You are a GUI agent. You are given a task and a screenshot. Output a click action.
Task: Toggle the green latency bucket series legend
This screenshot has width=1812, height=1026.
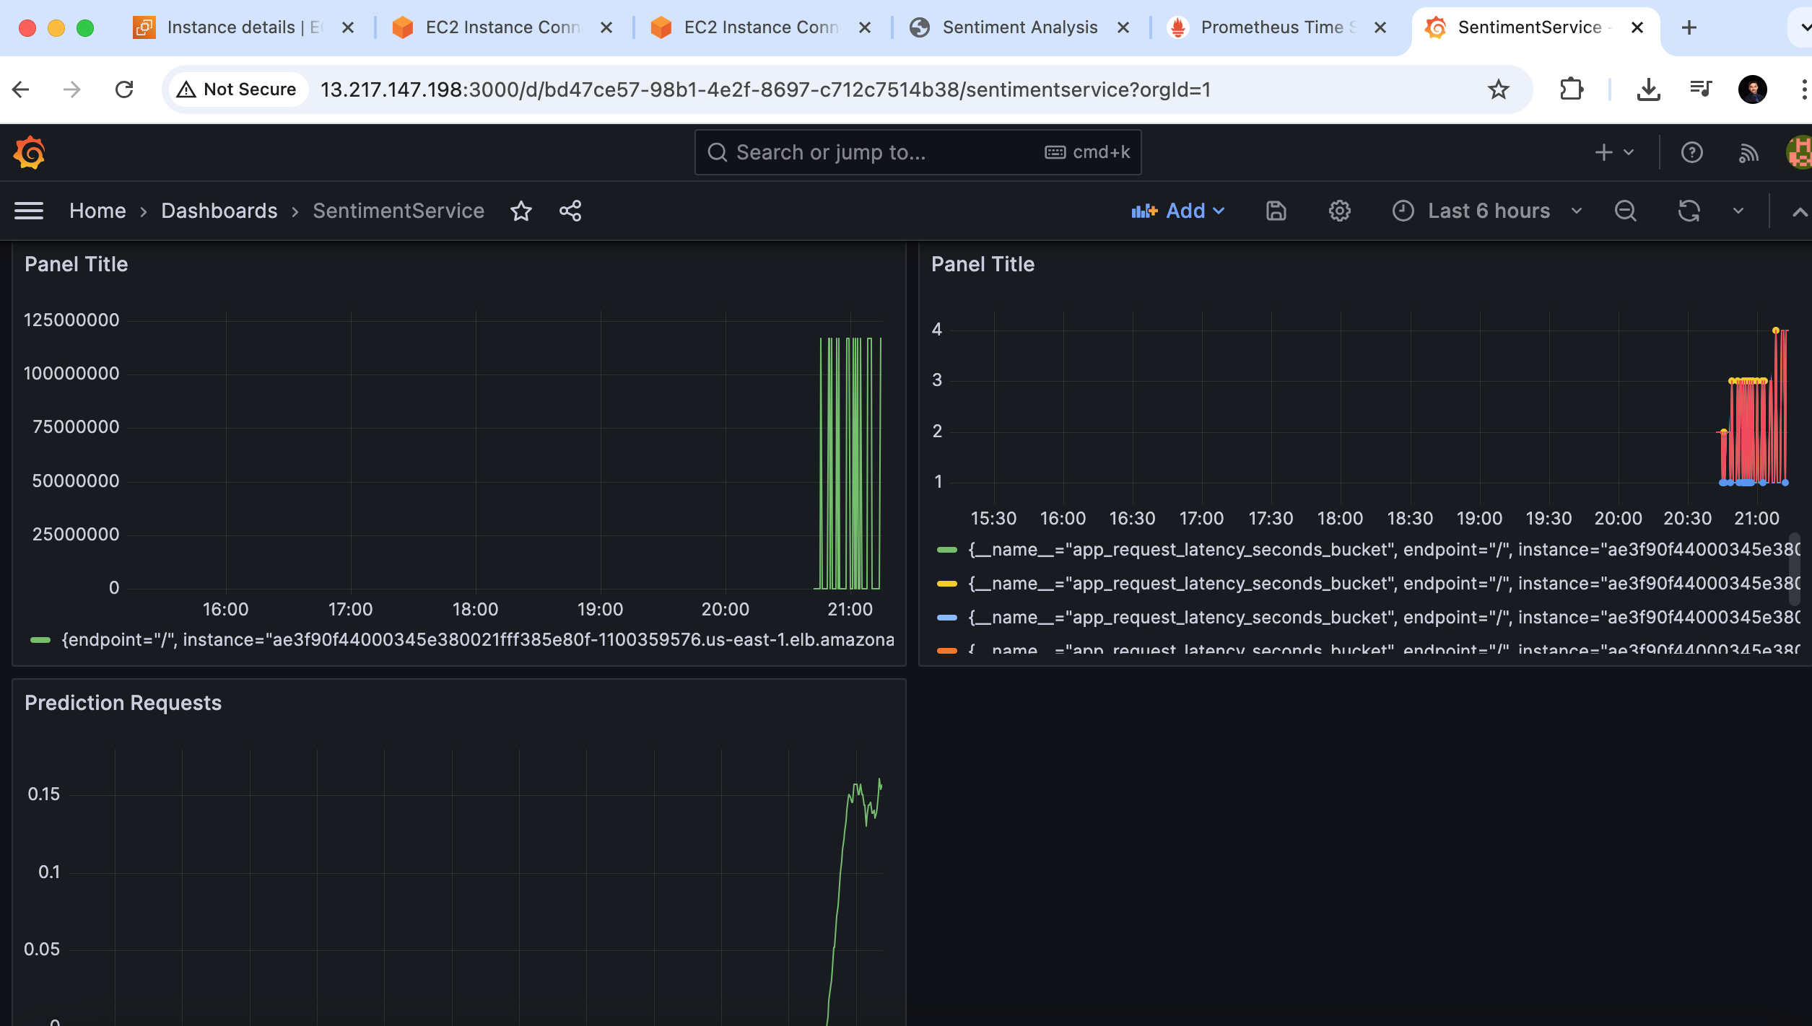(1383, 550)
